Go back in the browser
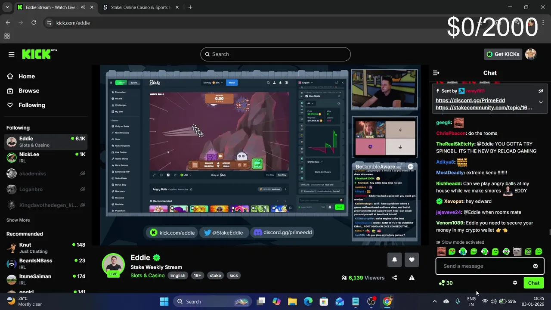 point(8,22)
